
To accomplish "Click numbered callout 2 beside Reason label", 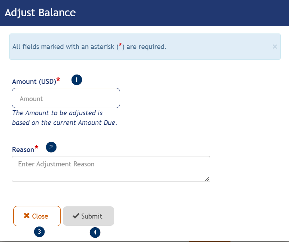I will click(51, 147).
